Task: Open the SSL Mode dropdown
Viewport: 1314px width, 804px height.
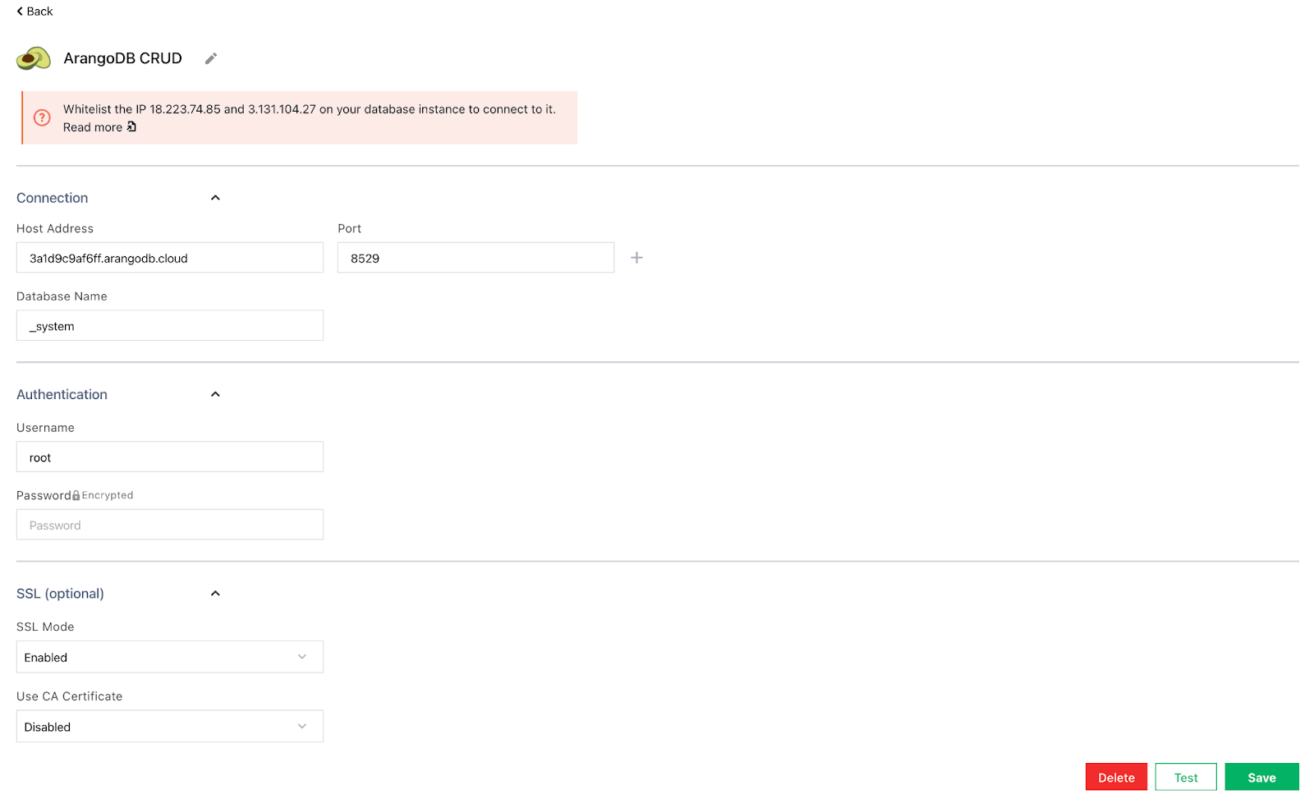Action: [169, 657]
